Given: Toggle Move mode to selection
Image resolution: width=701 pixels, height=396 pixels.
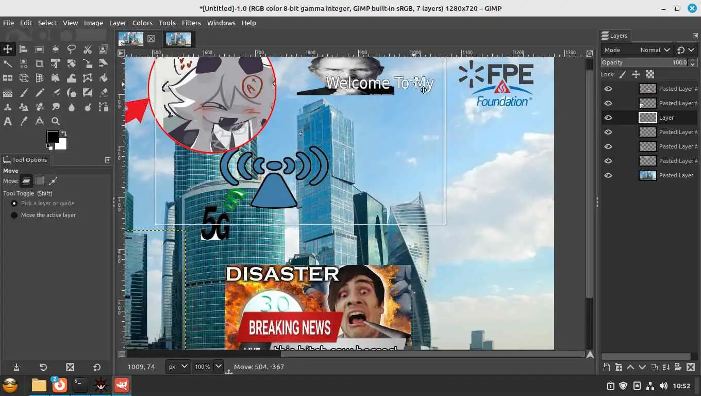Looking at the screenshot, I should [x=39, y=181].
